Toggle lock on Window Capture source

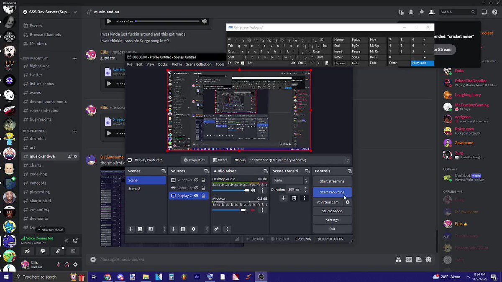pos(203,180)
